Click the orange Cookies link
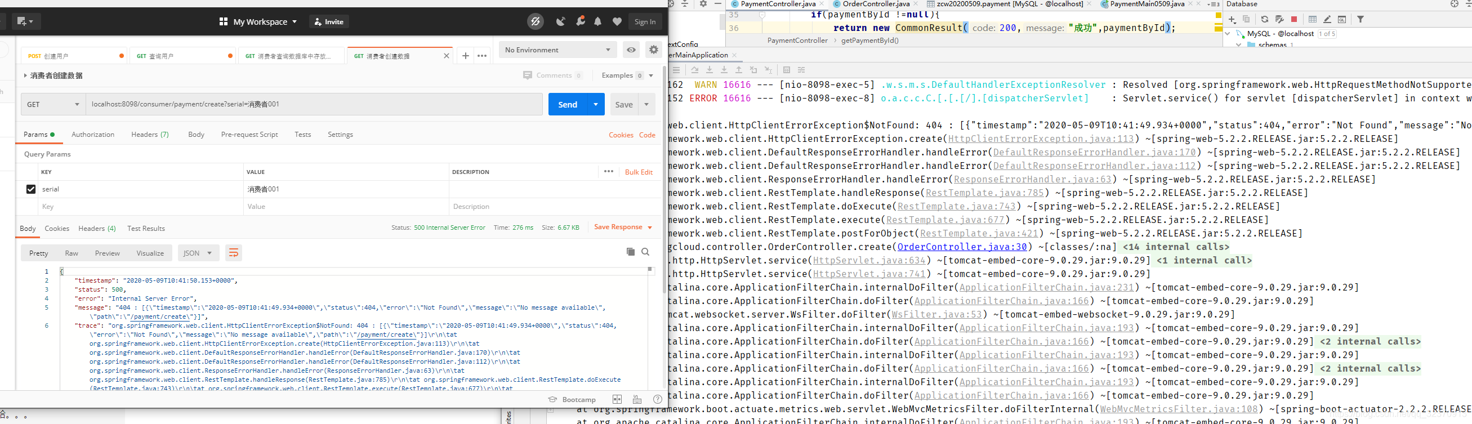The image size is (1472, 424). (621, 135)
